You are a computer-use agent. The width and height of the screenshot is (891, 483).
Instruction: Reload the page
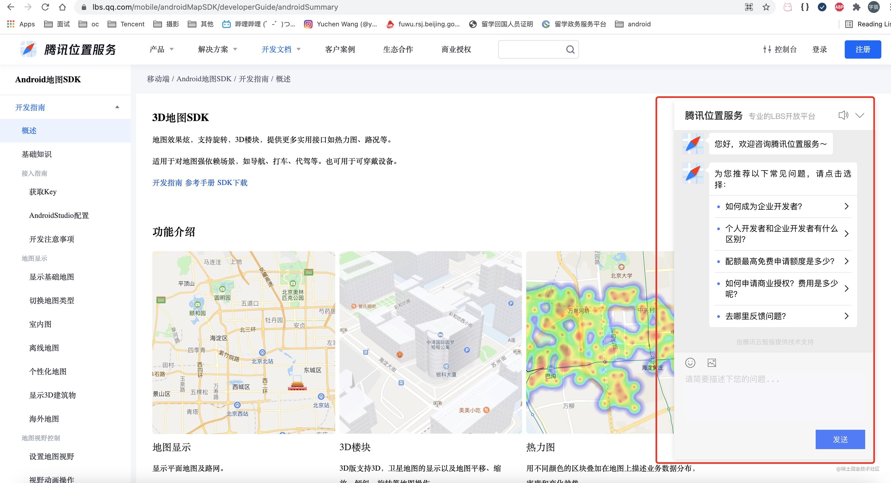[x=45, y=7]
